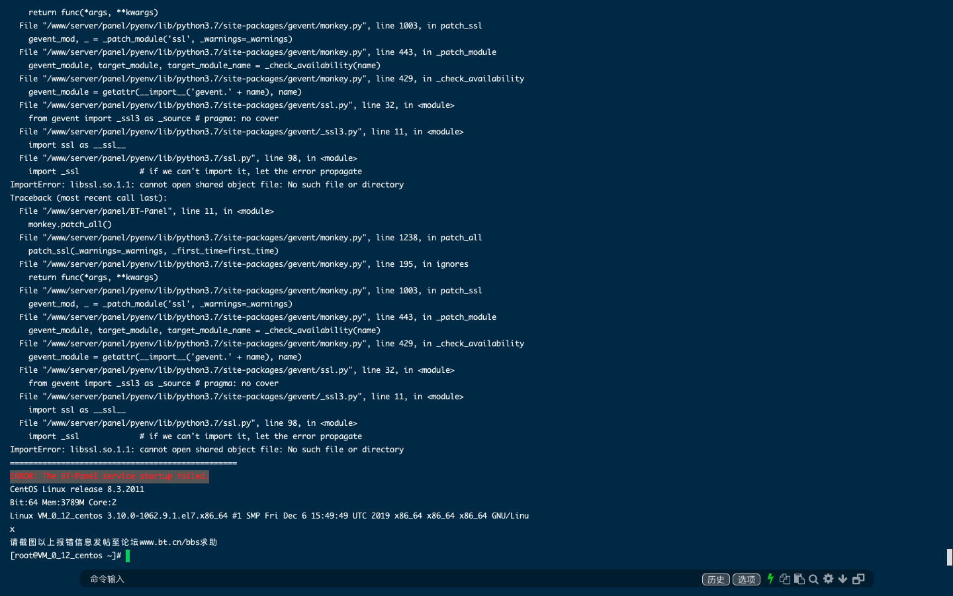Click the terminal scrollbar handle
This screenshot has width=953, height=596.
pyautogui.click(x=950, y=557)
